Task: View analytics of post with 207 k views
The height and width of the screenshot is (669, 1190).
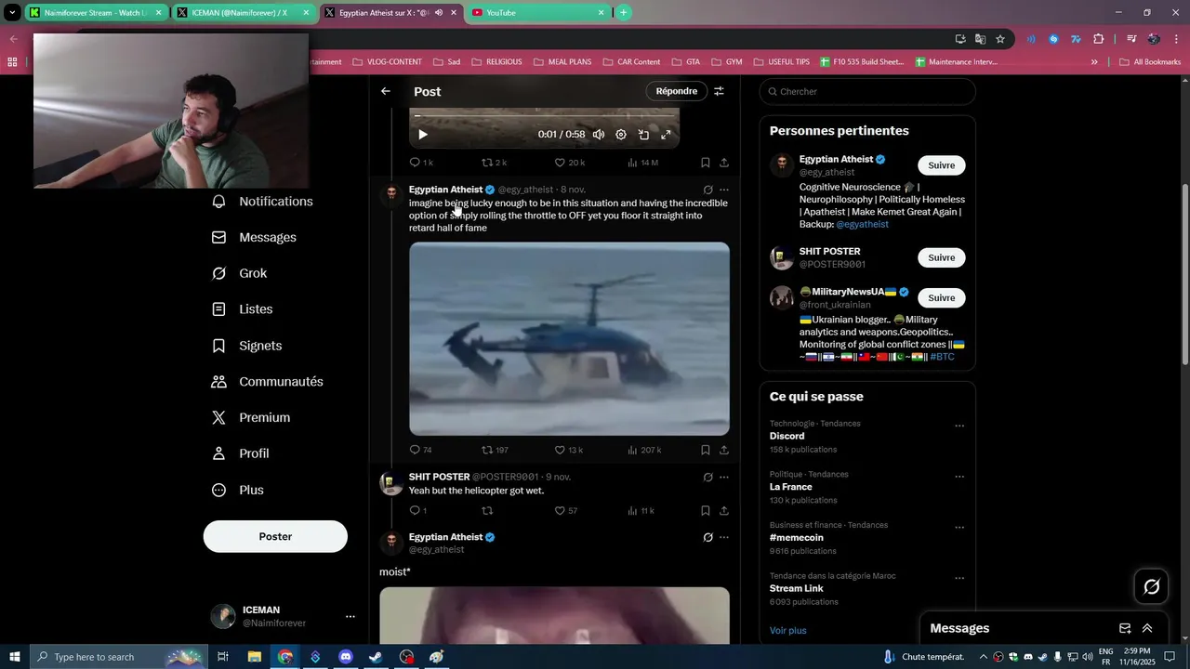Action: tap(644, 450)
